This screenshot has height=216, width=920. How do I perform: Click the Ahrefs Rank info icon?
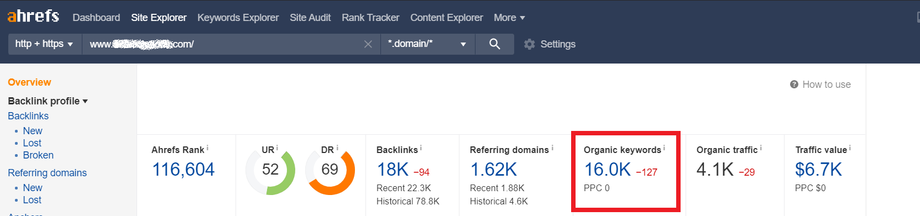point(207,147)
